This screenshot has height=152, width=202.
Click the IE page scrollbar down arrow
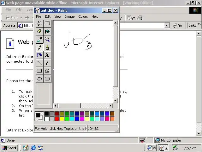[x=199, y=134]
